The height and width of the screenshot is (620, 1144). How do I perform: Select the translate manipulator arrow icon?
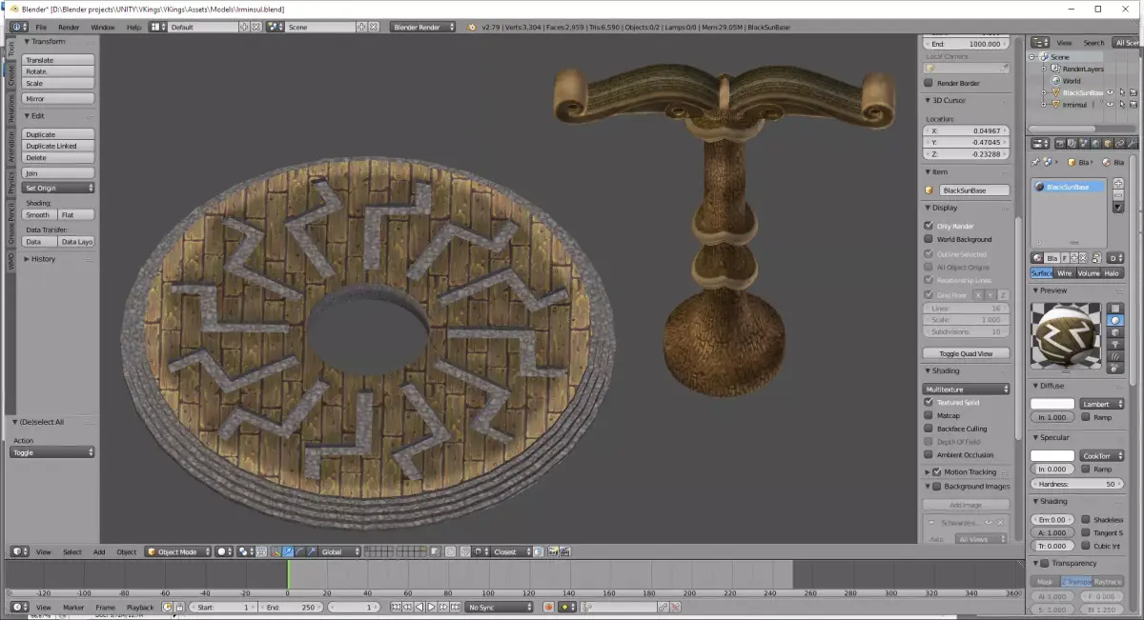tap(288, 551)
